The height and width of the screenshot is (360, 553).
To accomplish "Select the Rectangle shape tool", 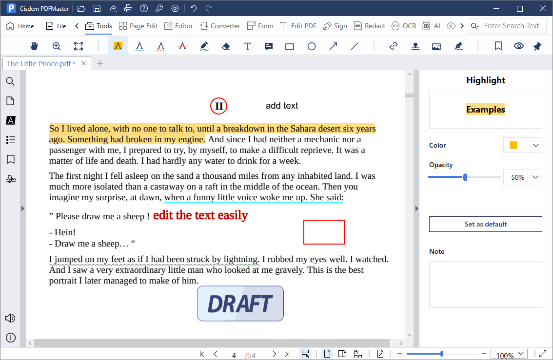I will click(x=290, y=46).
